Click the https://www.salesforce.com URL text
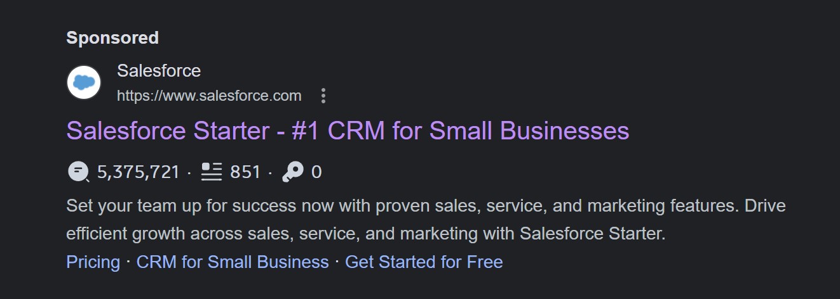The image size is (840, 299). click(209, 96)
